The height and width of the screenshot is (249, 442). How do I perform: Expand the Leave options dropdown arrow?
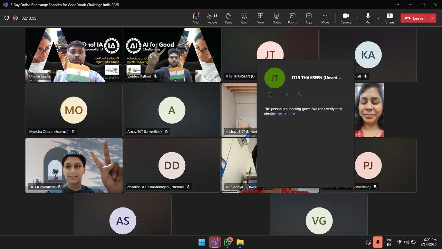point(432,18)
